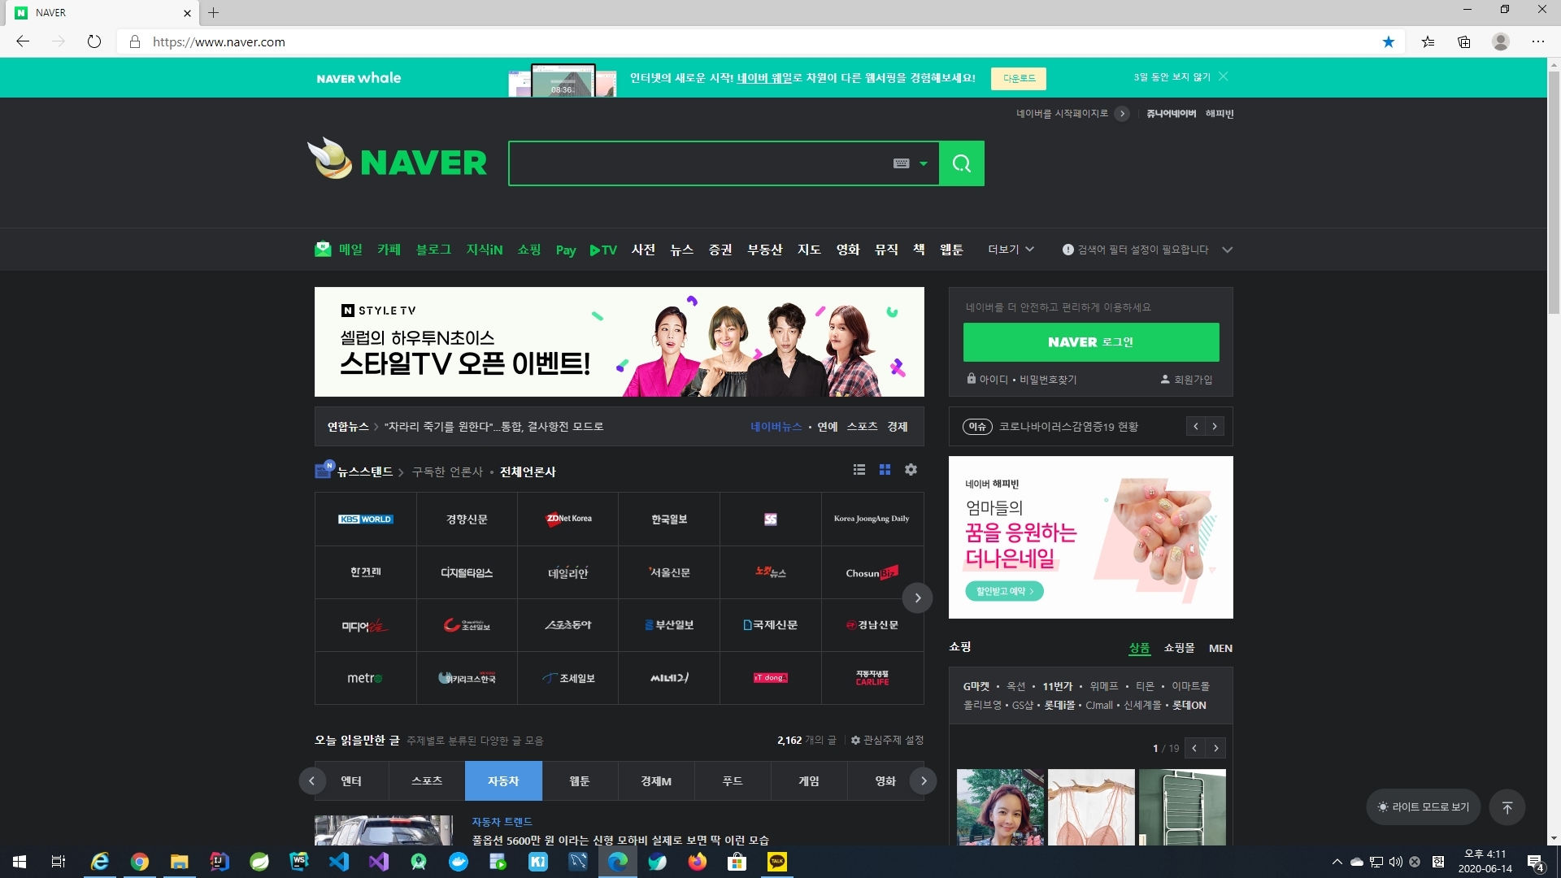Open newsstand settings gear icon
The height and width of the screenshot is (878, 1561).
pos(911,470)
